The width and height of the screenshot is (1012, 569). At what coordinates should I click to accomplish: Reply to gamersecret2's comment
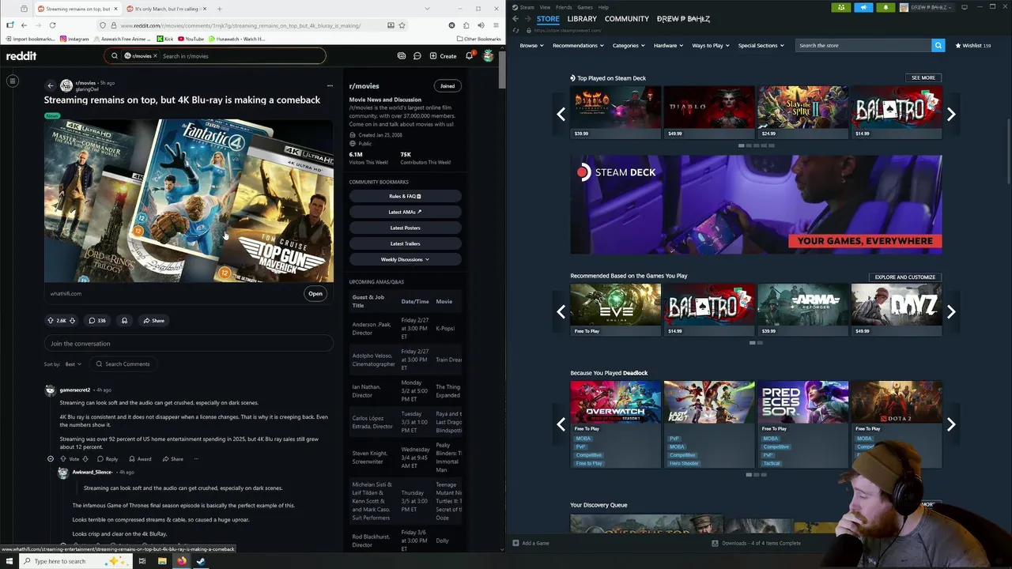(108, 459)
